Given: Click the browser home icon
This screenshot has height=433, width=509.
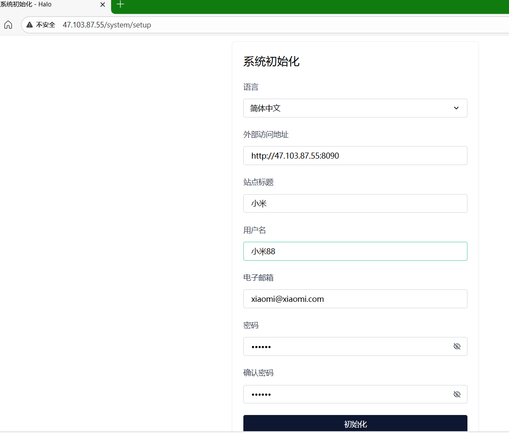Looking at the screenshot, I should (8, 25).
